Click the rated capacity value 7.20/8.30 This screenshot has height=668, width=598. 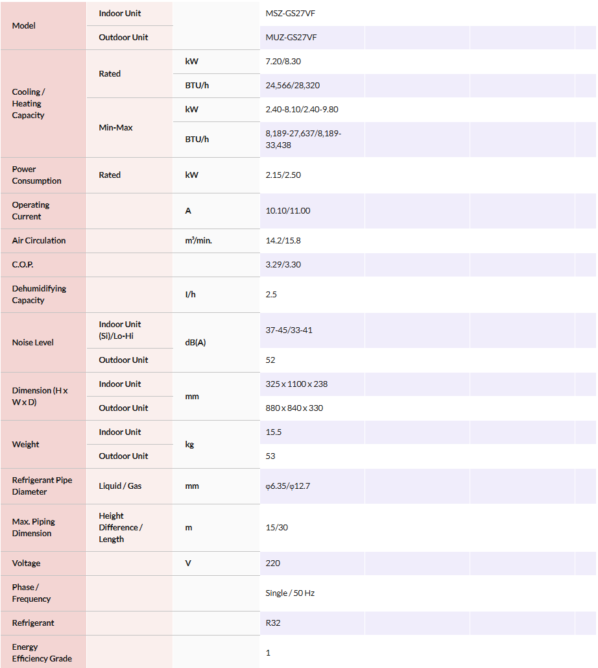point(283,62)
